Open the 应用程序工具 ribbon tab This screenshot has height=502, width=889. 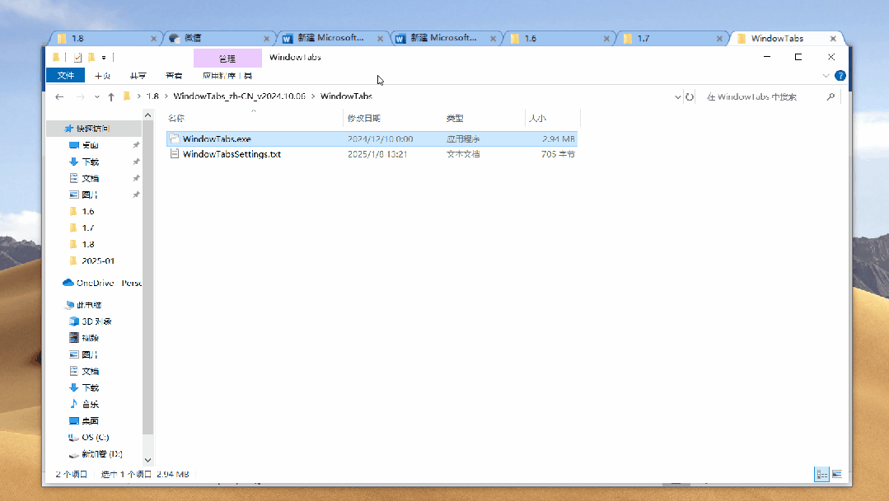(x=227, y=76)
